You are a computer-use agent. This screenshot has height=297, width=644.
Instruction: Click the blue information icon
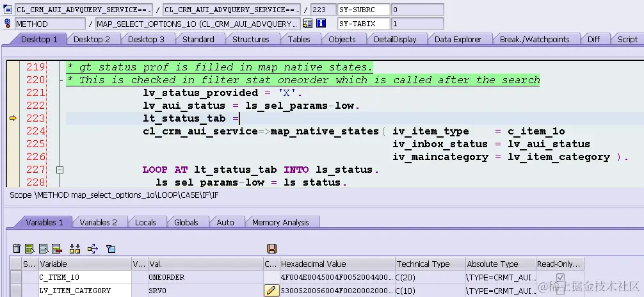(321, 24)
